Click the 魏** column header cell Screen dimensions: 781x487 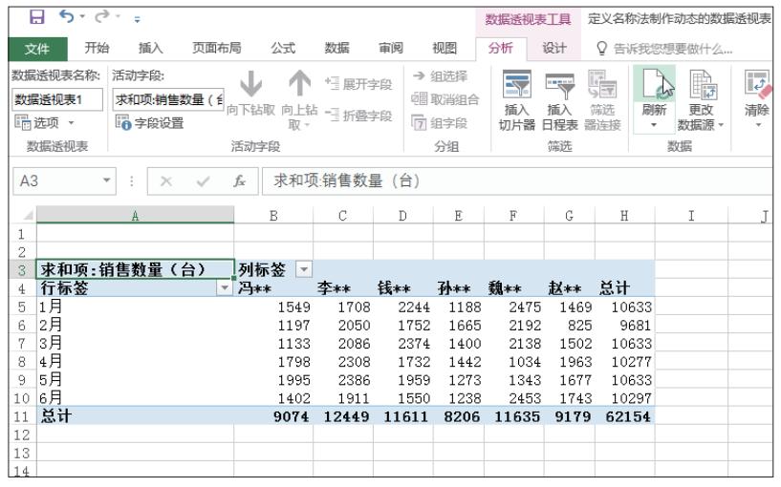513,288
